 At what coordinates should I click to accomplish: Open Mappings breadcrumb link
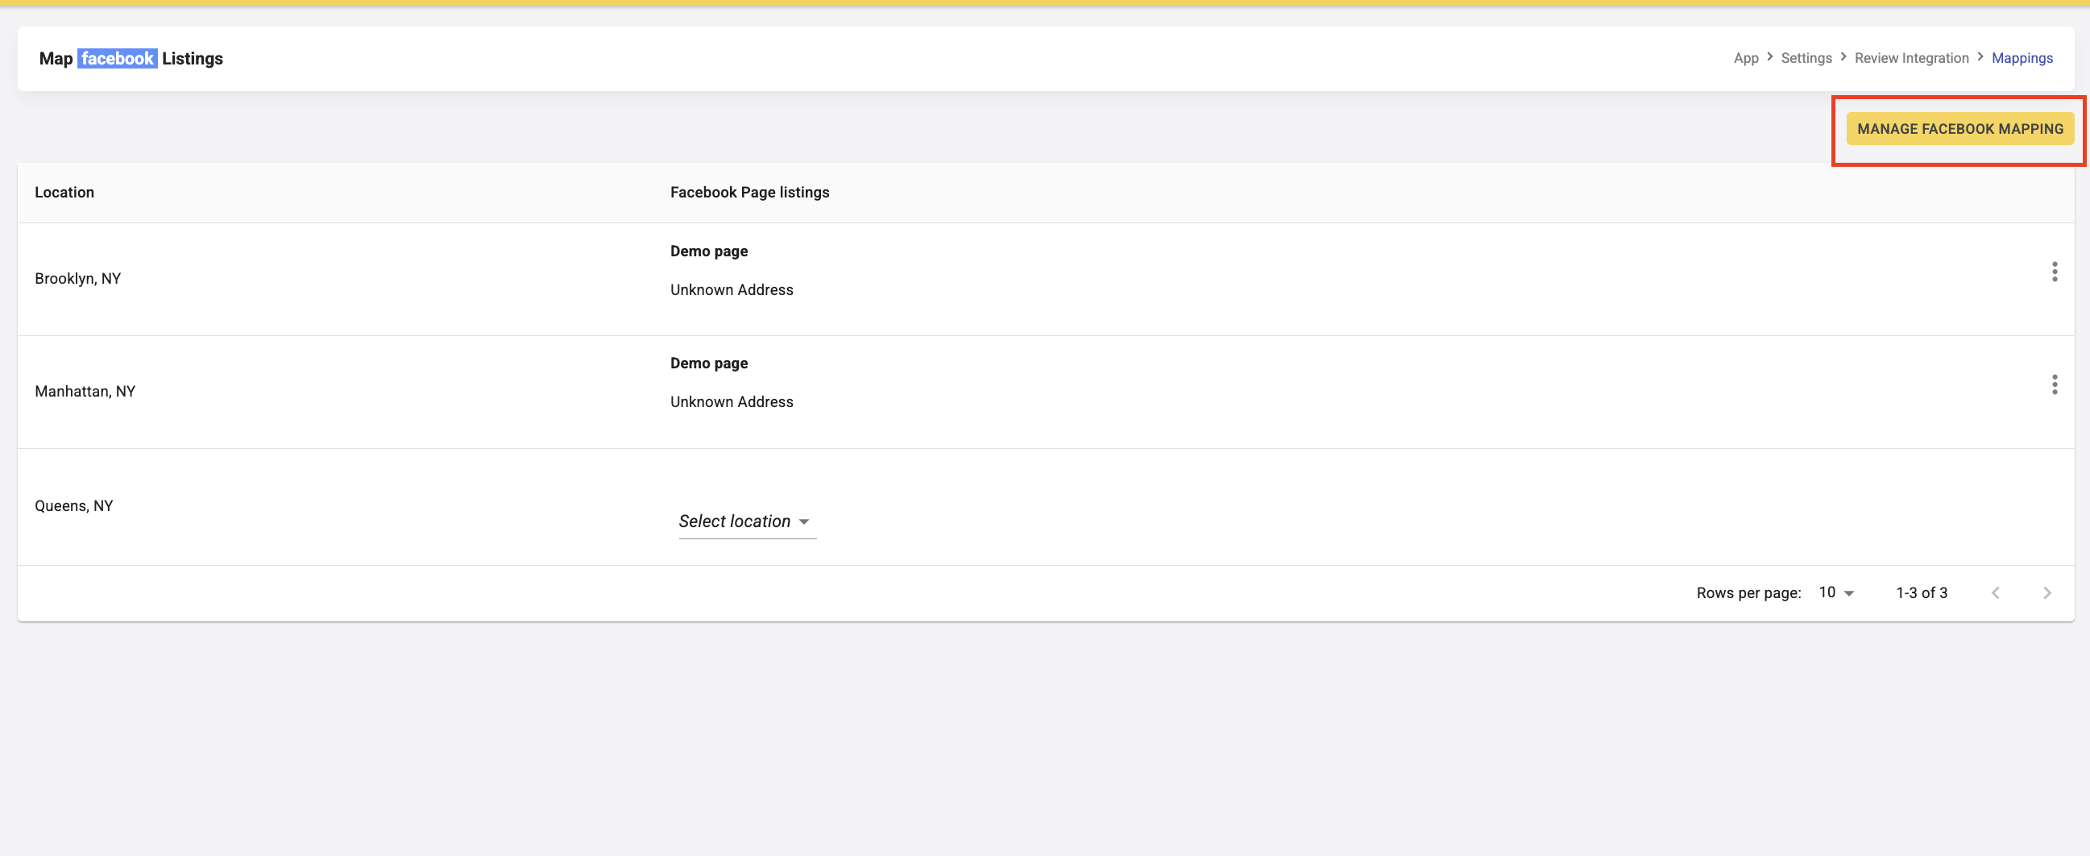pos(2021,58)
